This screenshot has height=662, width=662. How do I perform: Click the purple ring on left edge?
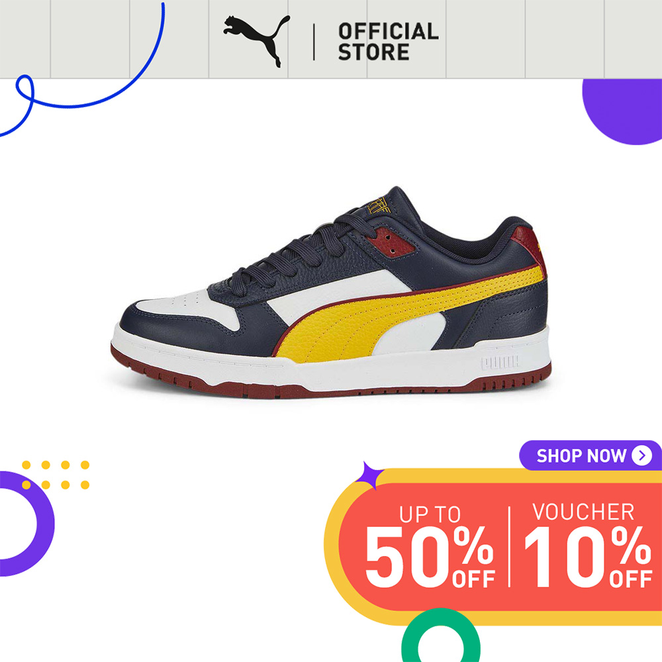pos(25,524)
